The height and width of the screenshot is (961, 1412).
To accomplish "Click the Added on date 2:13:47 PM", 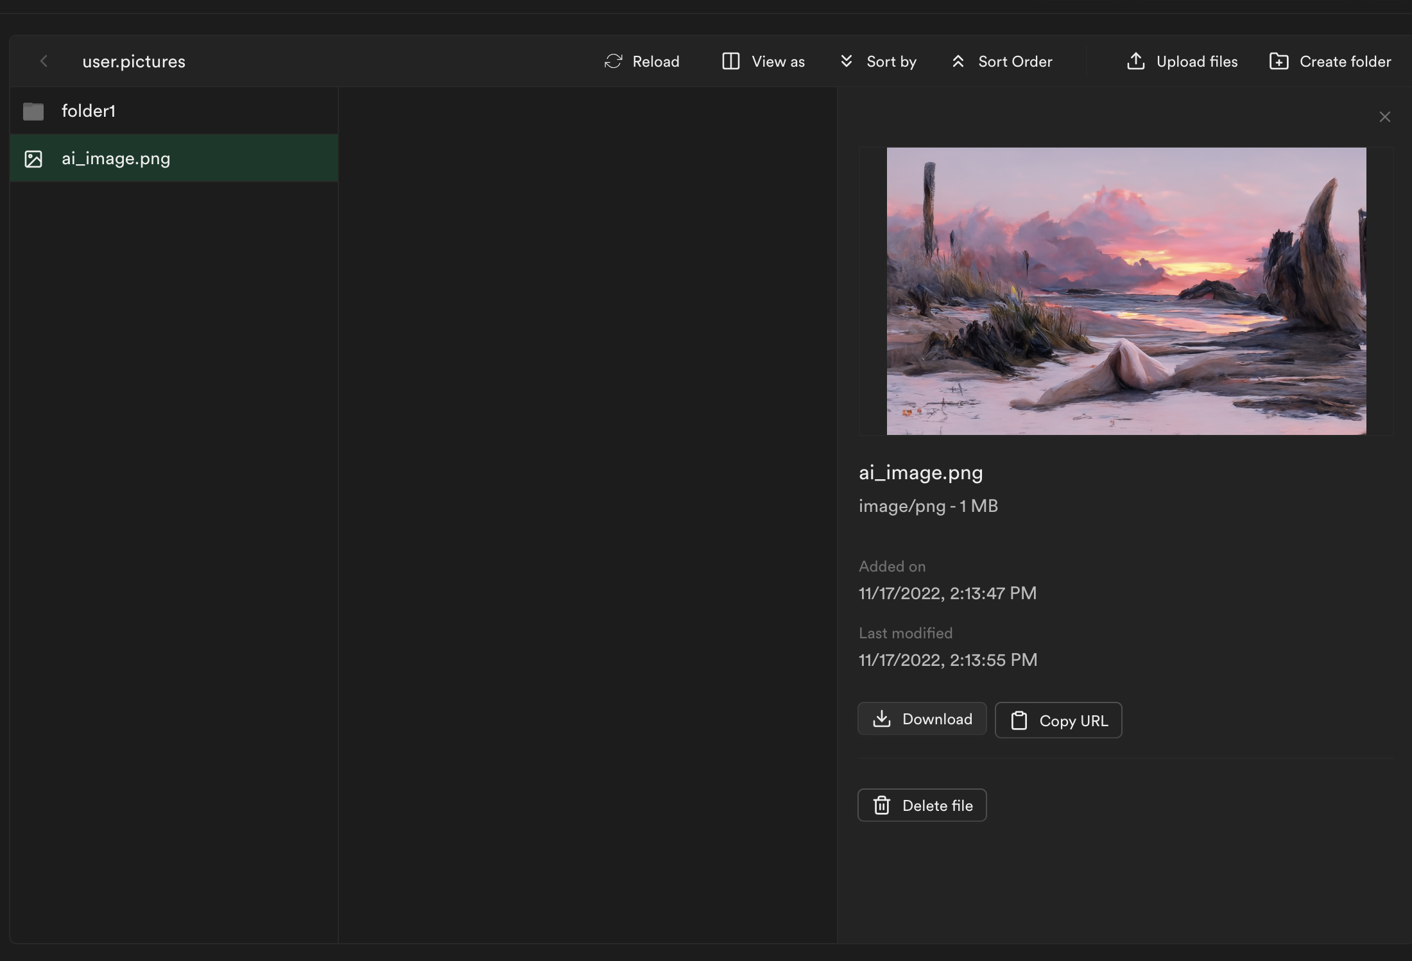I will (x=948, y=593).
